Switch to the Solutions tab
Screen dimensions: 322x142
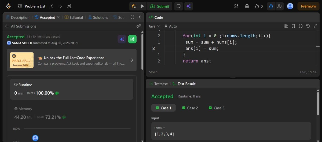point(98,17)
